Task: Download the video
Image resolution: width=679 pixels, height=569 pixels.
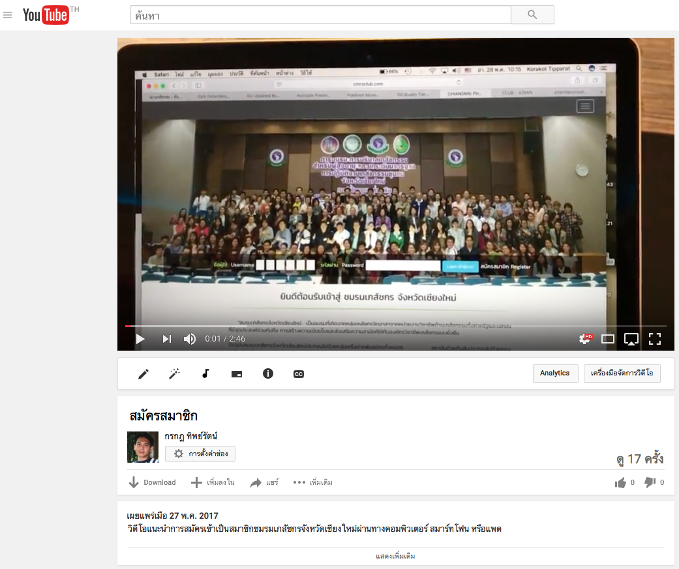Action: pos(153,482)
